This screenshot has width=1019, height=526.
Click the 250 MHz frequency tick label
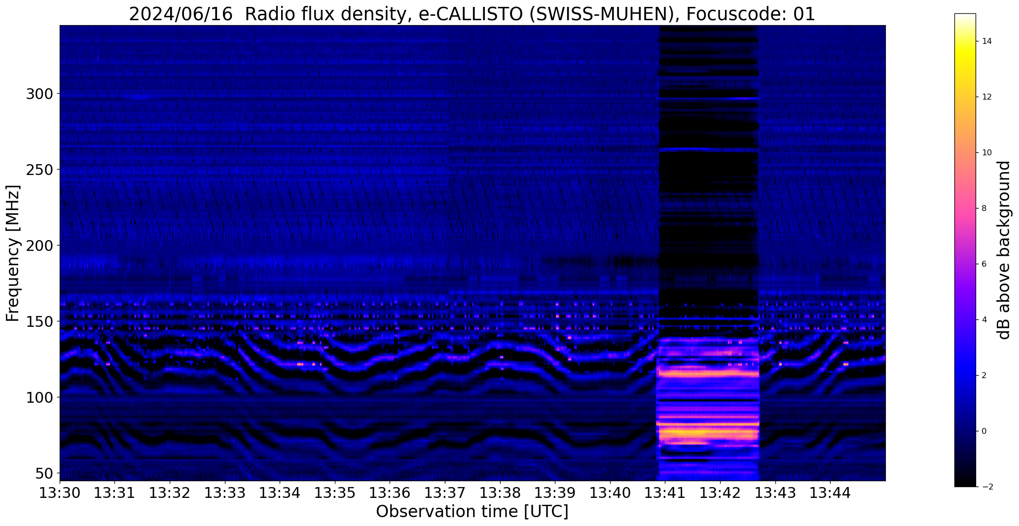tap(40, 170)
